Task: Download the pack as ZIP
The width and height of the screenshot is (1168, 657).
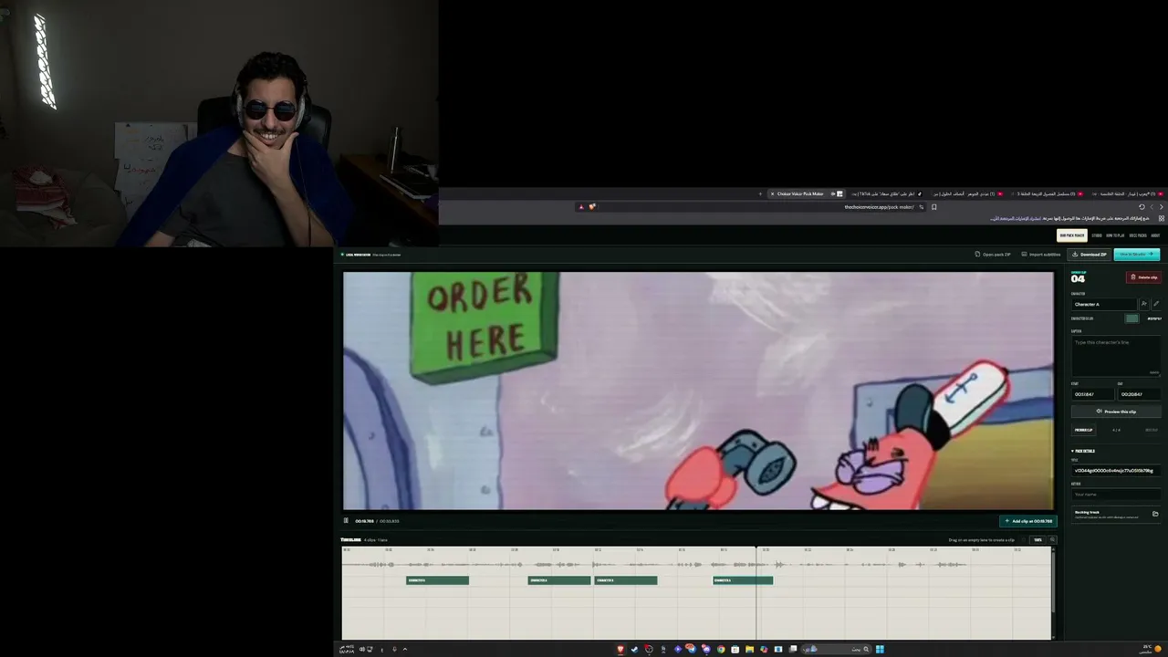Action: [x=1090, y=255]
